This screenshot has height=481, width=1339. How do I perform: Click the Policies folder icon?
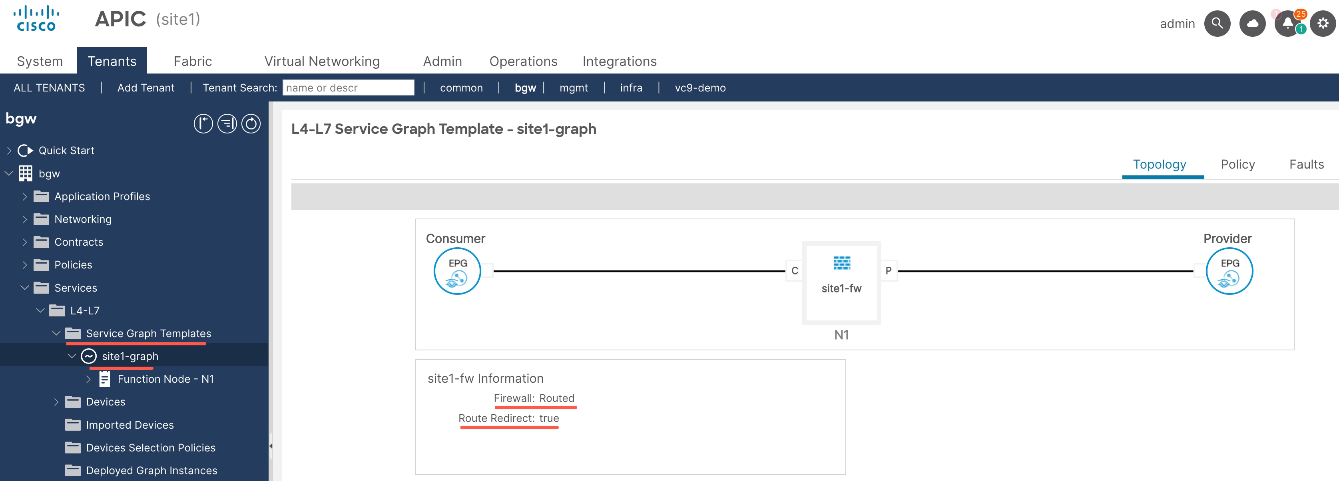(x=41, y=265)
